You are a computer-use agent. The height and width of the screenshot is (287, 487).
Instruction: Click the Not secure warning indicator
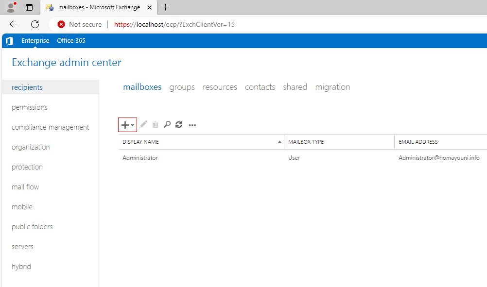coord(80,24)
